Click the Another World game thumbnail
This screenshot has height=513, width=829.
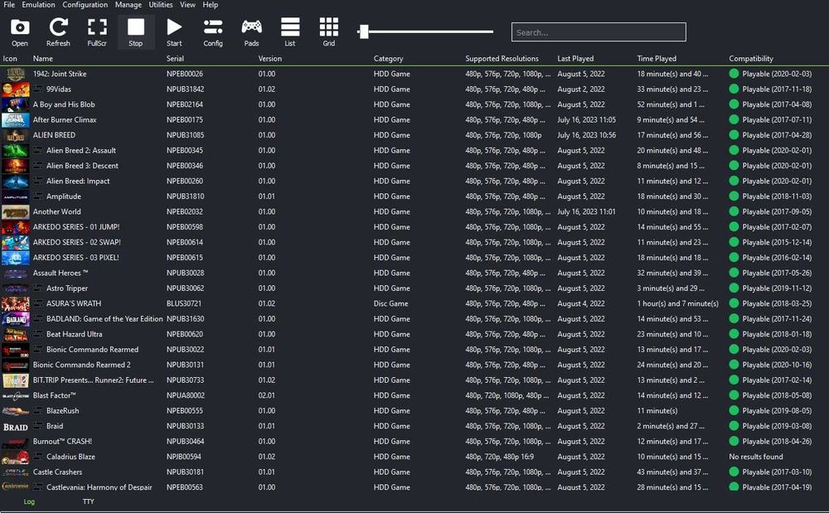[x=15, y=212]
